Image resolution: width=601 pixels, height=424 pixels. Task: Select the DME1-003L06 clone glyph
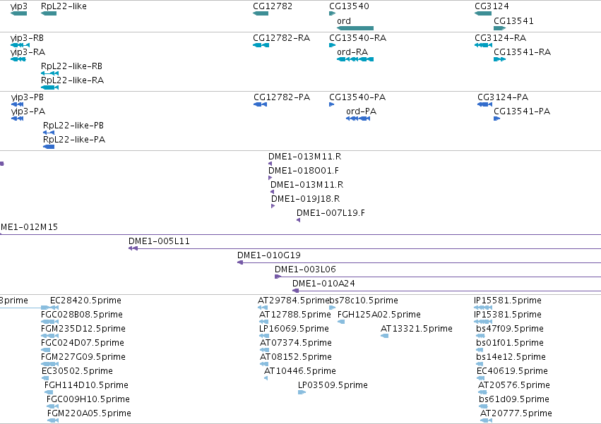(438, 277)
